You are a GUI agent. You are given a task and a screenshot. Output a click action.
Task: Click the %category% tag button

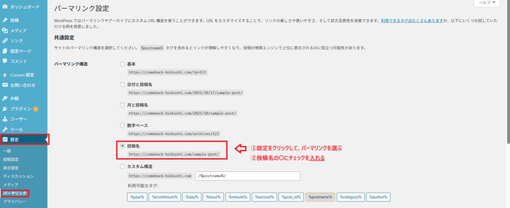pyautogui.click(x=350, y=197)
